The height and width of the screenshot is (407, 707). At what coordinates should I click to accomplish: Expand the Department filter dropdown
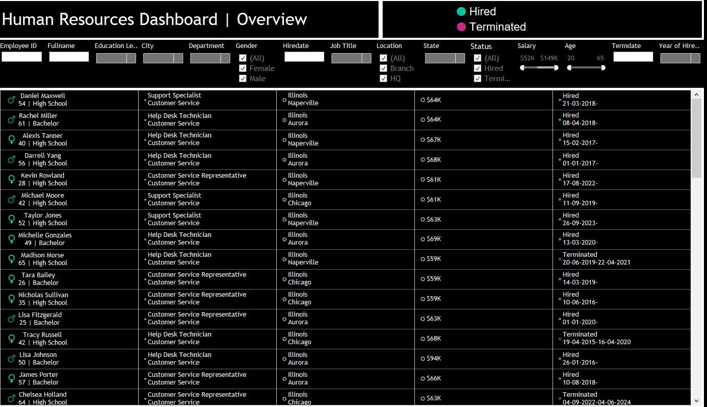click(x=225, y=58)
